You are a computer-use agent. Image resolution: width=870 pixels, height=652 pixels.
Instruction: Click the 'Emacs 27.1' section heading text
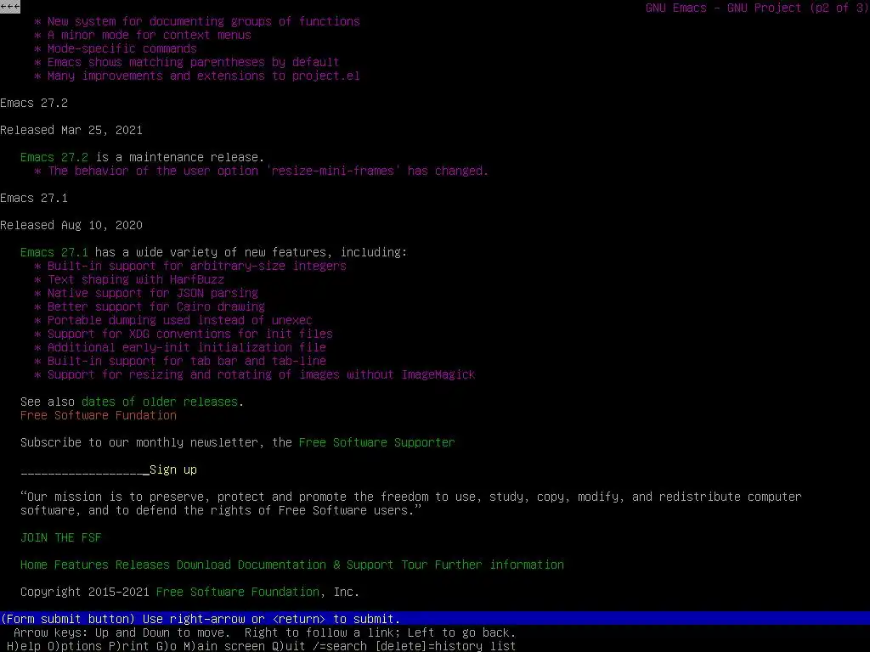[34, 198]
